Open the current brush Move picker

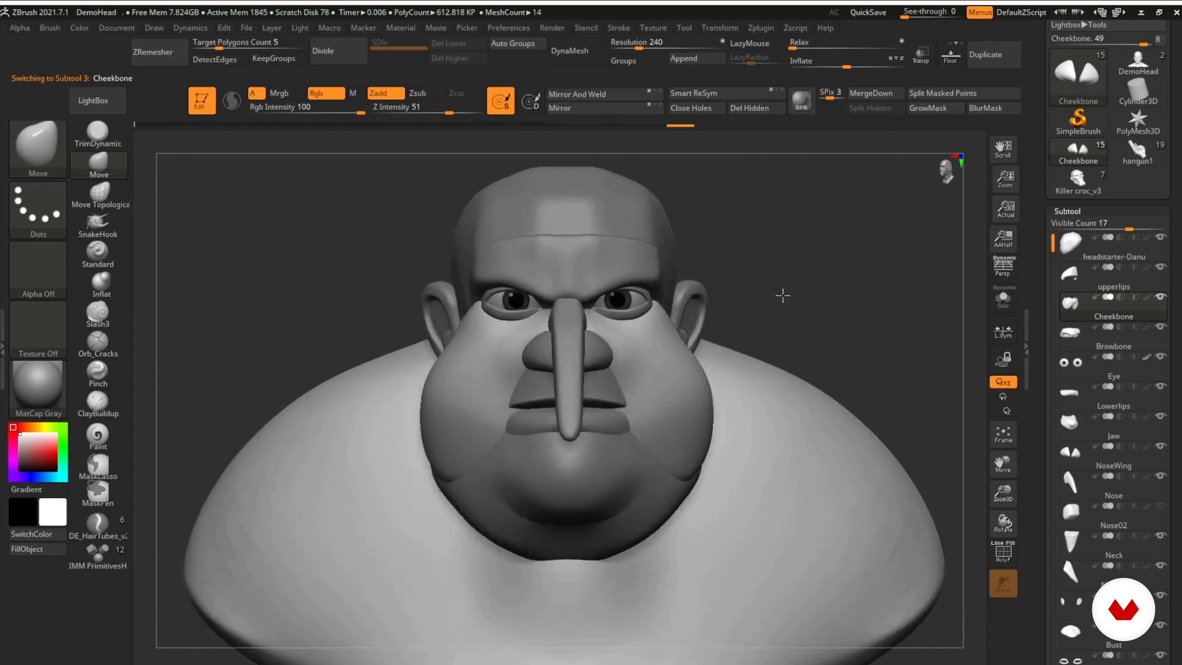(x=38, y=150)
